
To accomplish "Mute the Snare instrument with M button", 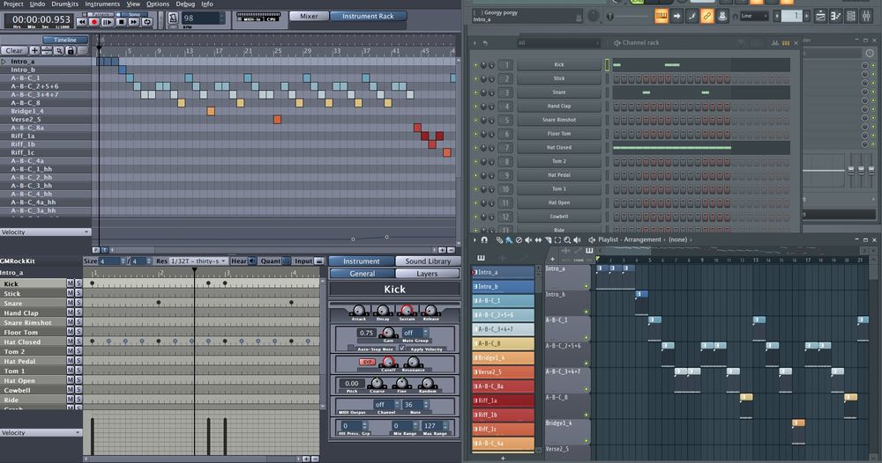I will [x=71, y=303].
